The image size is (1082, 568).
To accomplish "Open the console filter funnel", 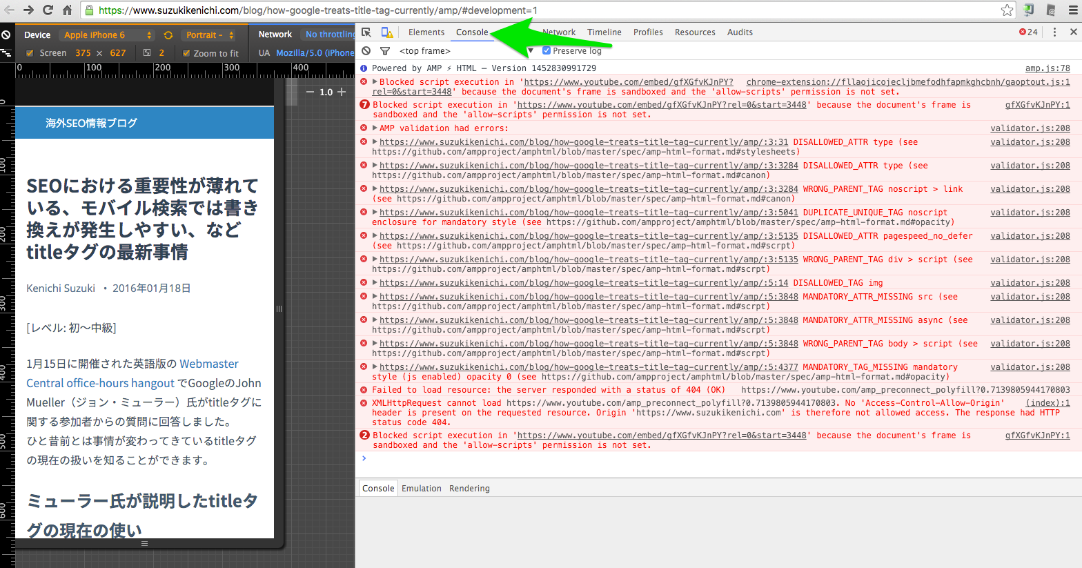I will (x=385, y=50).
